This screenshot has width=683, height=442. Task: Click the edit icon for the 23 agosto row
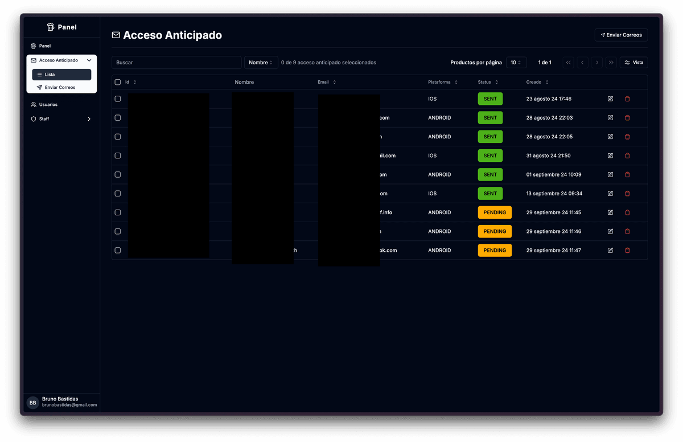[x=610, y=99]
